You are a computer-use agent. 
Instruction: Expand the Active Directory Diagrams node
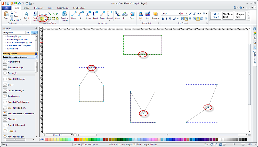5,43
